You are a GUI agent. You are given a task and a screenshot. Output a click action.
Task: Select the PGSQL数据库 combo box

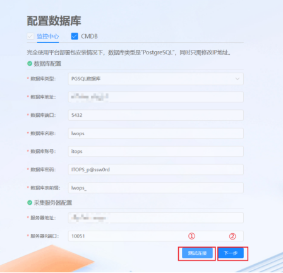click(x=156, y=79)
